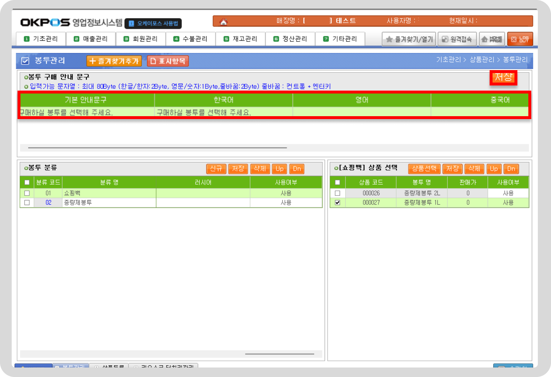Viewport: 551px width, 377px height.
Task: Click the horizontal scrollbar under guide text table
Action: (157, 148)
